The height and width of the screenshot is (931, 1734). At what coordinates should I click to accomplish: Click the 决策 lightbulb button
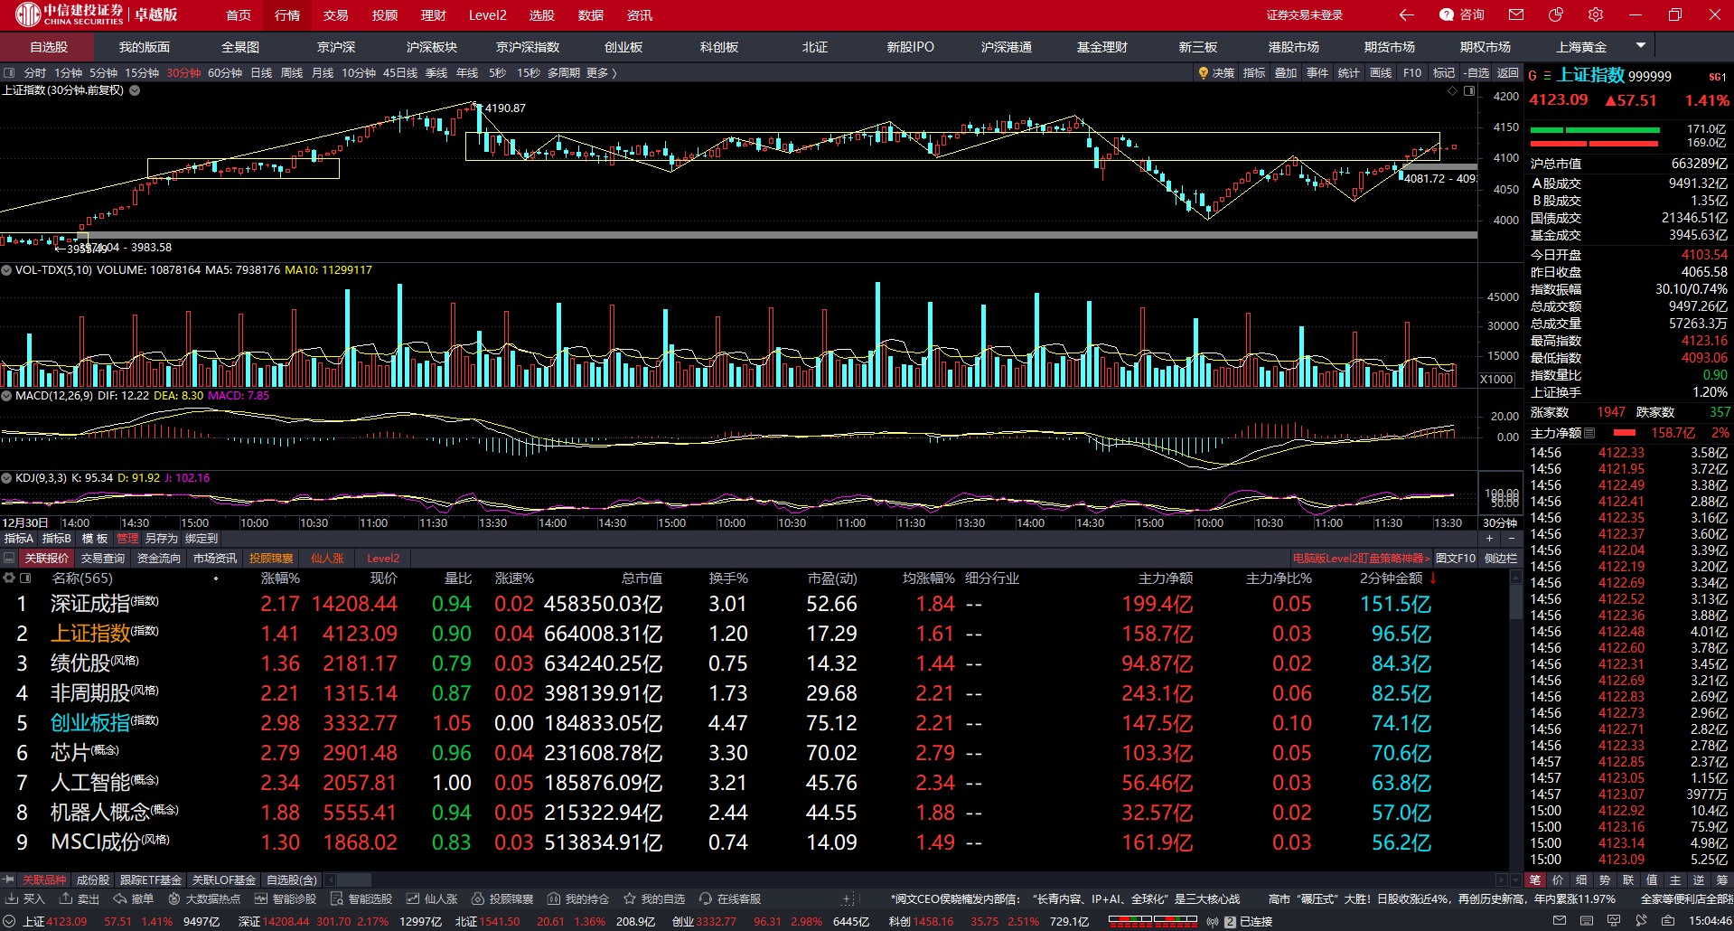click(x=1215, y=73)
